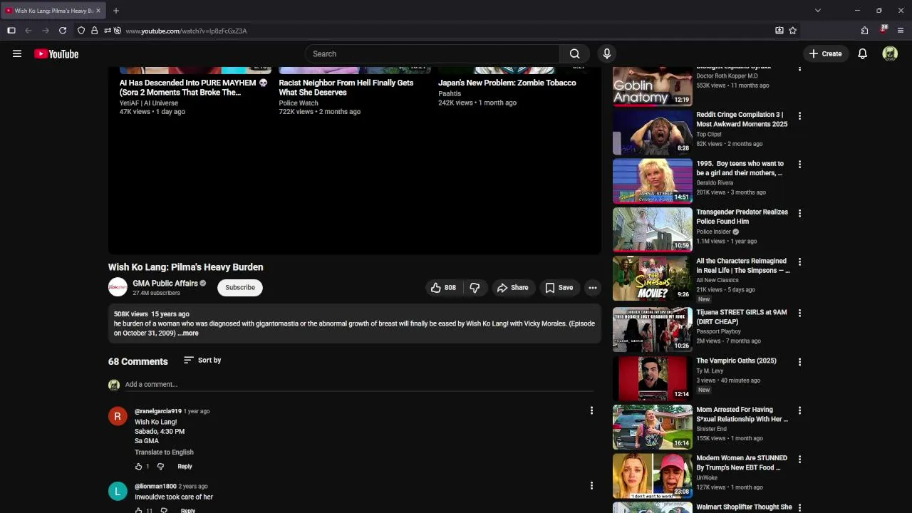Screen dimensions: 912x513
Task: Open the Simpsons Movie thumbnail
Action: tap(652, 279)
